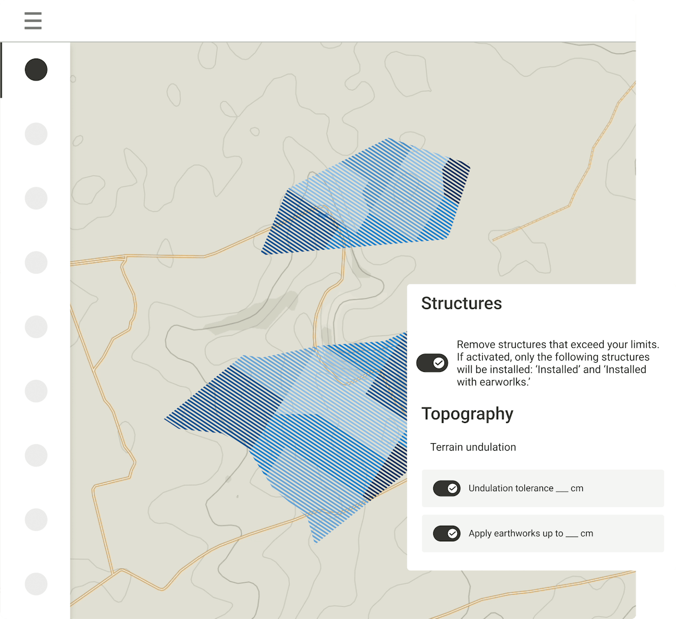Click the seventh sidebar circle from top
This screenshot has width=676, height=619.
tap(36, 455)
